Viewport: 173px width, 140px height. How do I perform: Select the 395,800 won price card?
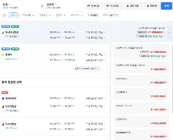tap(142, 52)
